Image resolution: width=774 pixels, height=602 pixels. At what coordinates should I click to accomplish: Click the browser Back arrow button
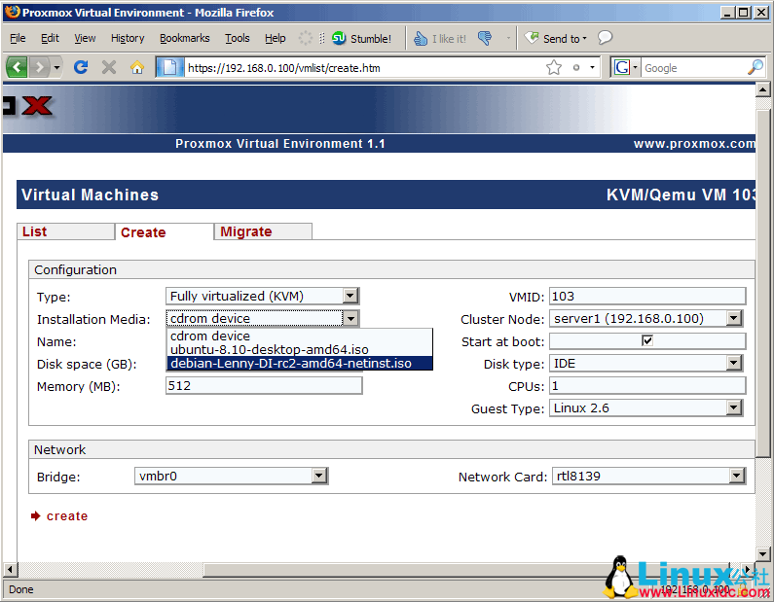click(18, 67)
